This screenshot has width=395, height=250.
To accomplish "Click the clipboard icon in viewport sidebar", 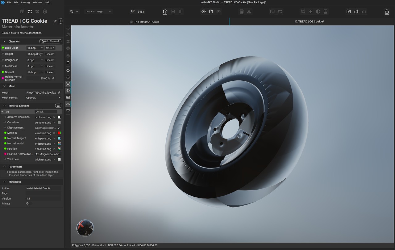I will [68, 63].
